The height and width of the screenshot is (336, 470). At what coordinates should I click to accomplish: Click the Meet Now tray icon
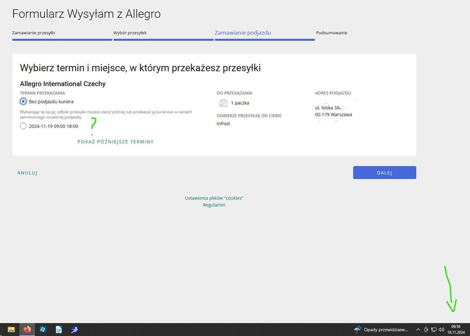pos(426,330)
